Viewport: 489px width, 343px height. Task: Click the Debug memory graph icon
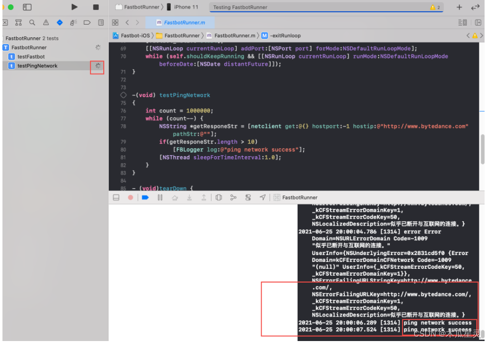click(233, 198)
